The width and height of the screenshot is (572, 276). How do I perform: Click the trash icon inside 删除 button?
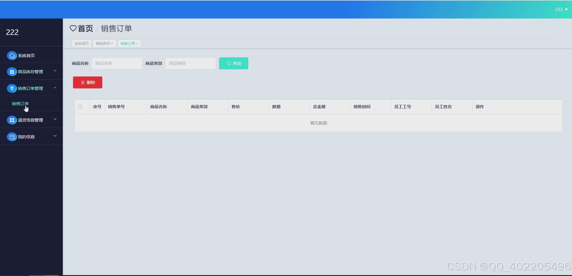(83, 82)
